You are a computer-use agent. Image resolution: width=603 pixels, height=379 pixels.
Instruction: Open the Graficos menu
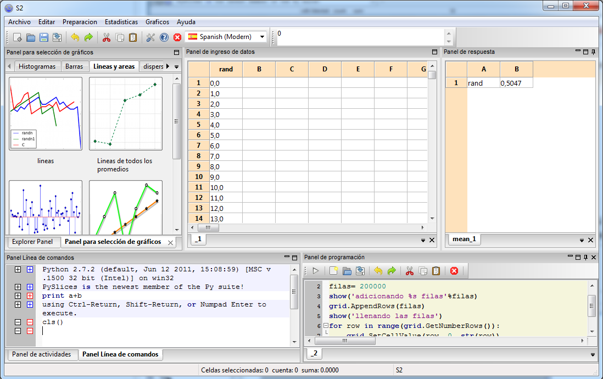(x=157, y=22)
